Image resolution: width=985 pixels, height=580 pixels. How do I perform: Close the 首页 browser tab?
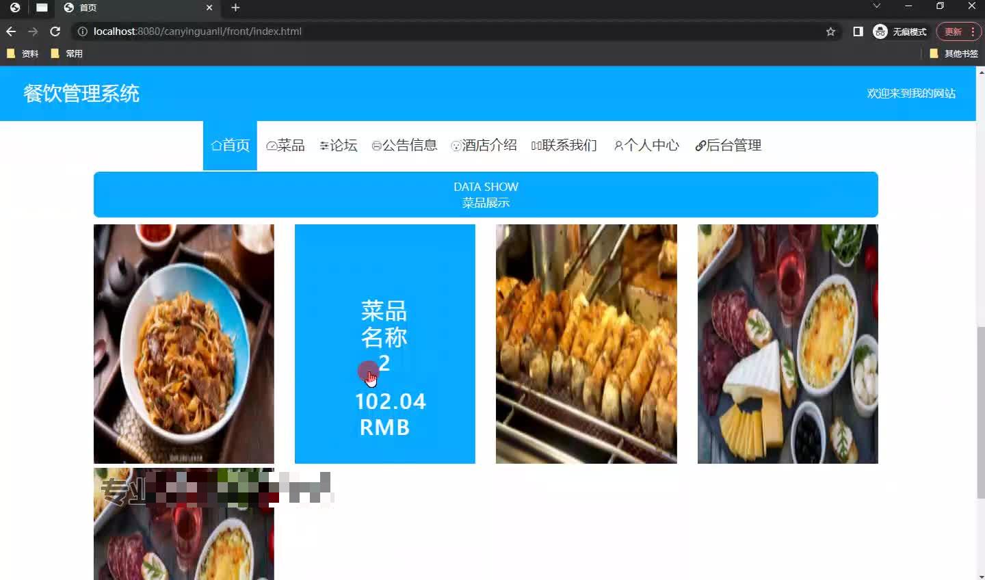[209, 8]
